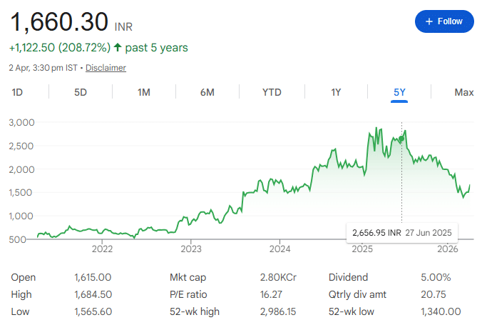Click the Follow button

coord(443,21)
